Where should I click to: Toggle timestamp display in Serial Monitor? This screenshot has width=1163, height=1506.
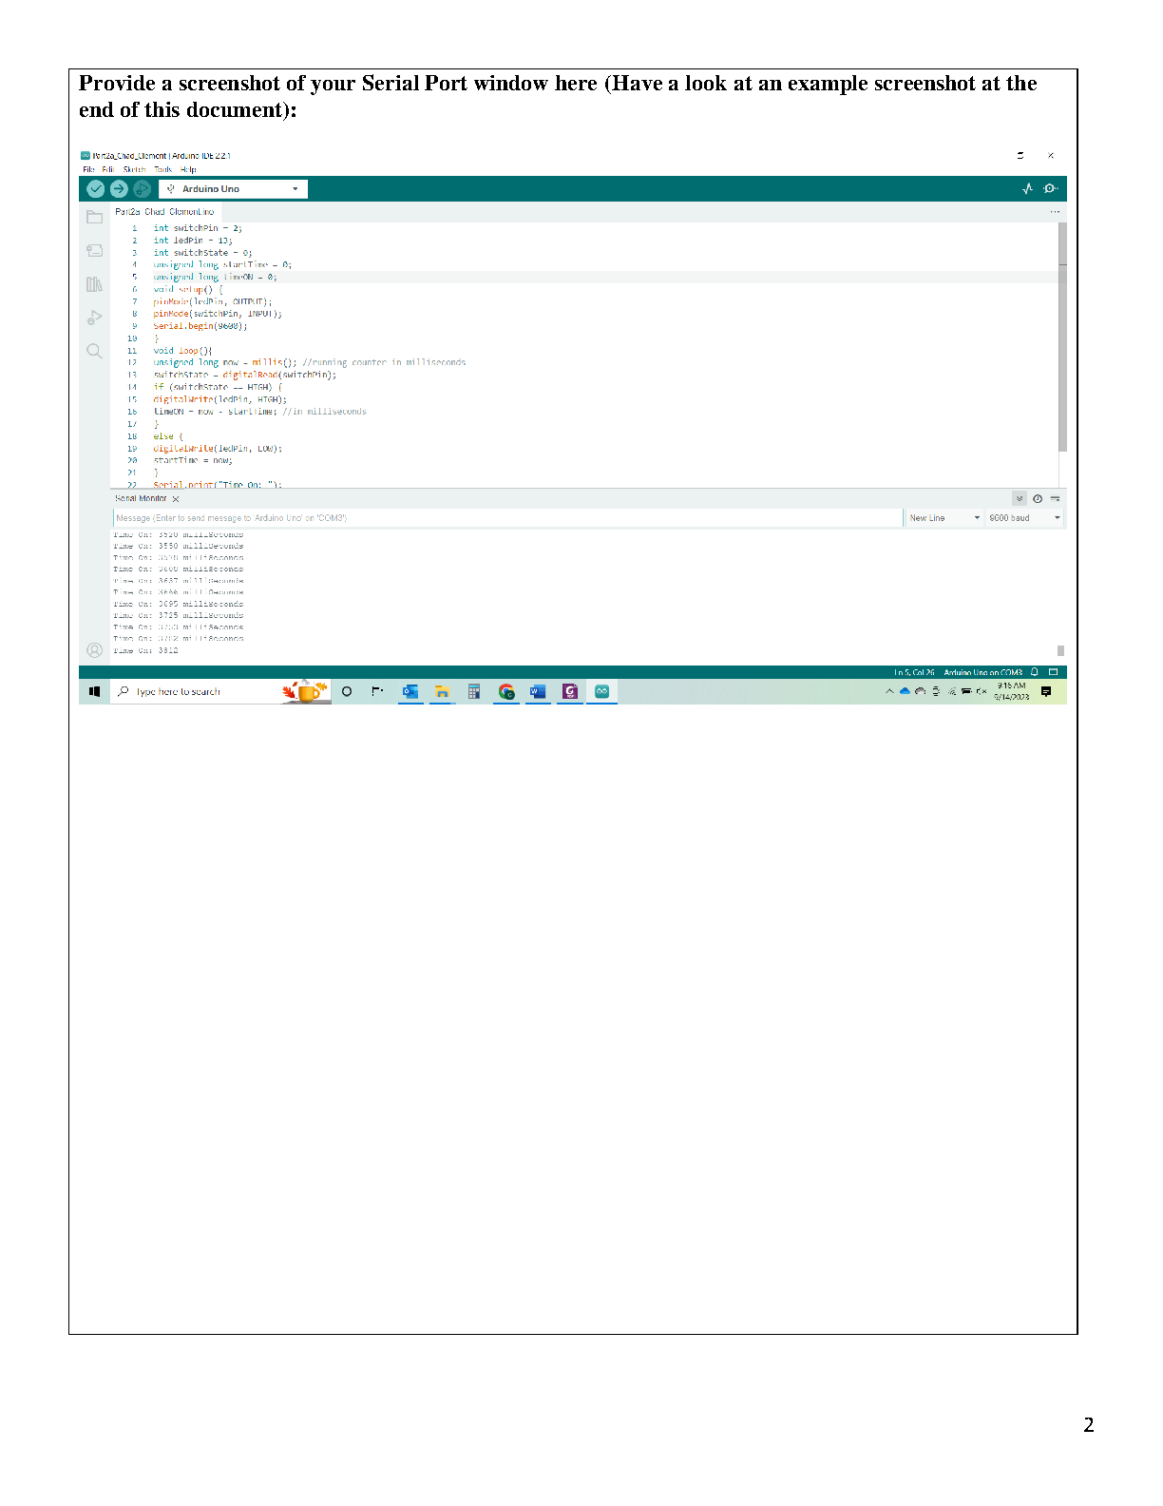coord(1038,499)
